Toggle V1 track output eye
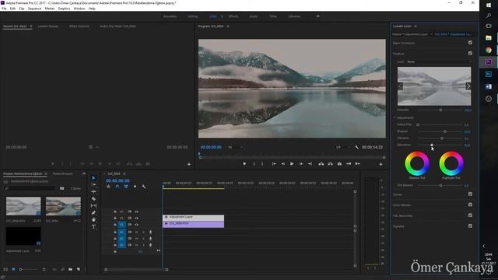498x280 pixels. (137, 225)
